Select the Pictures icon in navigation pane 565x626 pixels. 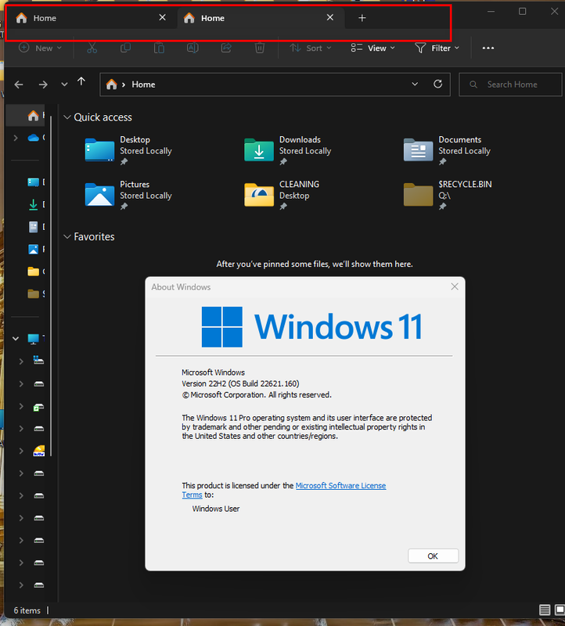pos(33,249)
